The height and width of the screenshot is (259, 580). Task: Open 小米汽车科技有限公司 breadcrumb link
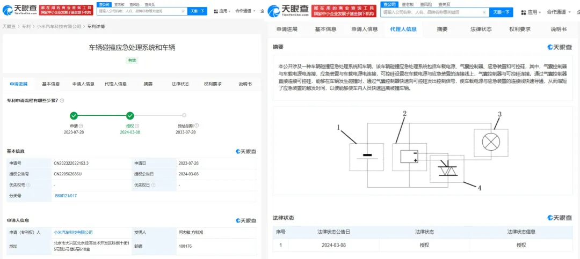coord(59,27)
